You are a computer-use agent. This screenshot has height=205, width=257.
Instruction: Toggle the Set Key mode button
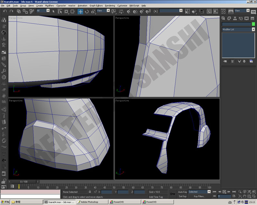[182, 196]
